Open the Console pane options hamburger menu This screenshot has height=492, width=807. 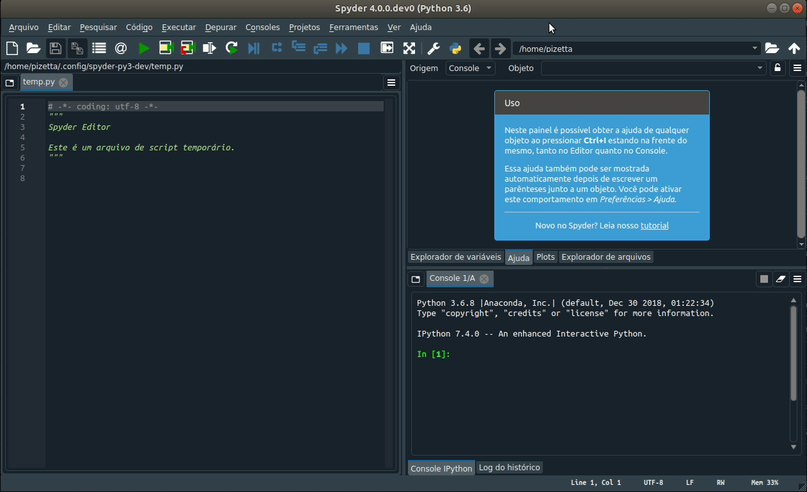pyautogui.click(x=797, y=279)
